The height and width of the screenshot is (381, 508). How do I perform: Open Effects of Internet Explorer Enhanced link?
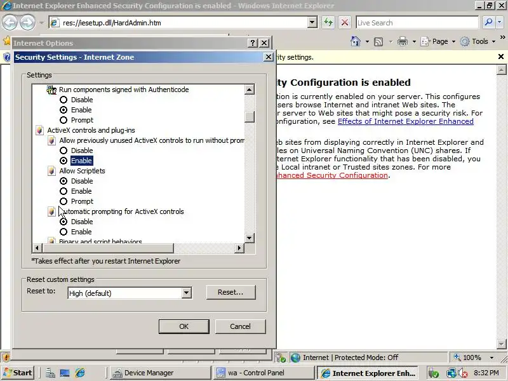point(405,121)
